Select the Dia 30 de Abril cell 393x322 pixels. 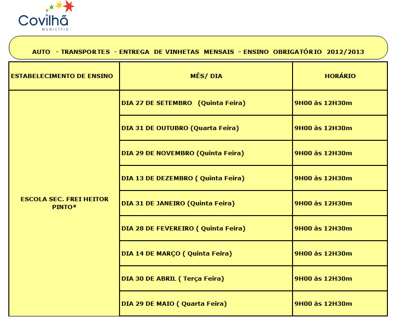click(173, 278)
